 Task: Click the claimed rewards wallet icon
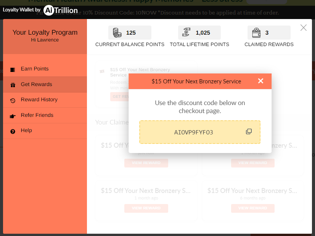256,33
